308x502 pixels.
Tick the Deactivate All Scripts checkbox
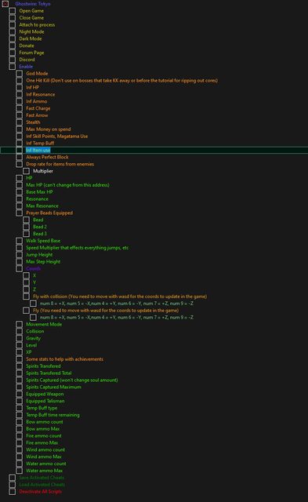(x=13, y=492)
